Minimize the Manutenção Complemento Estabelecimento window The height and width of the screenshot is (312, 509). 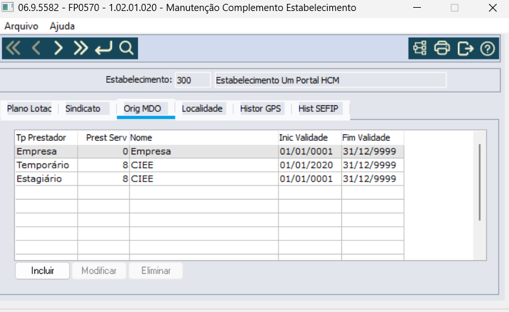pyautogui.click(x=417, y=8)
